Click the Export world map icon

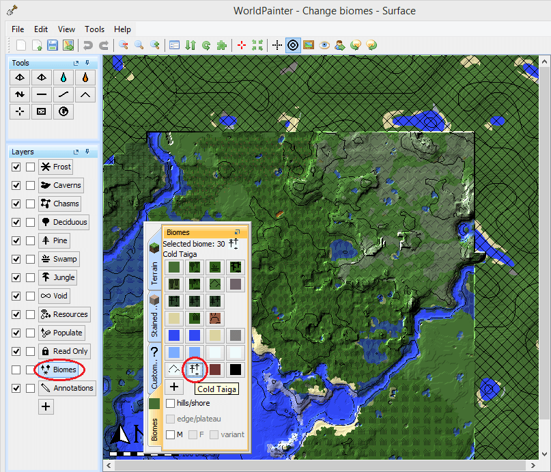[x=68, y=45]
